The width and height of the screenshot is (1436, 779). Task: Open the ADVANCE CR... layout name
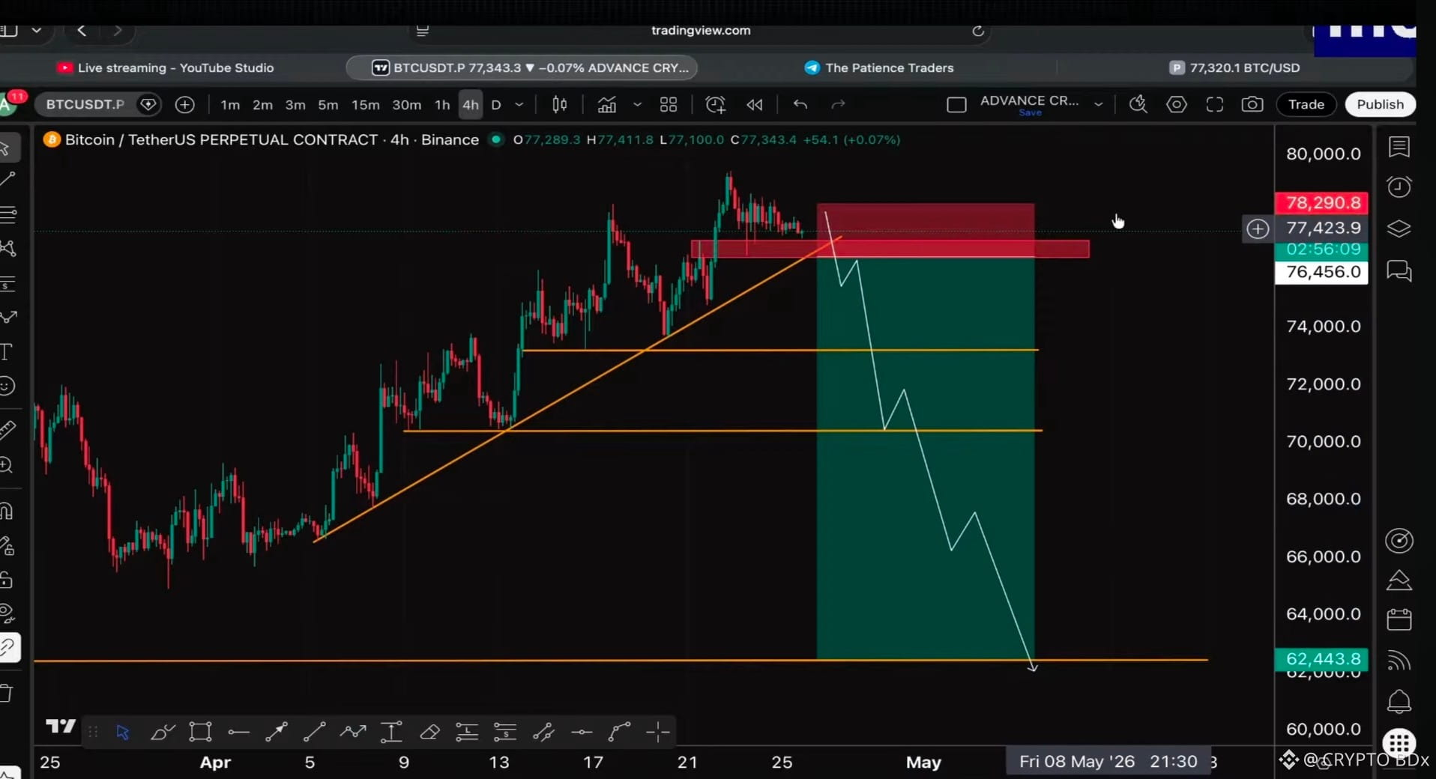click(x=1029, y=101)
